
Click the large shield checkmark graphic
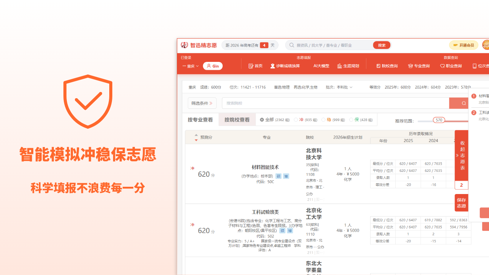click(88, 101)
